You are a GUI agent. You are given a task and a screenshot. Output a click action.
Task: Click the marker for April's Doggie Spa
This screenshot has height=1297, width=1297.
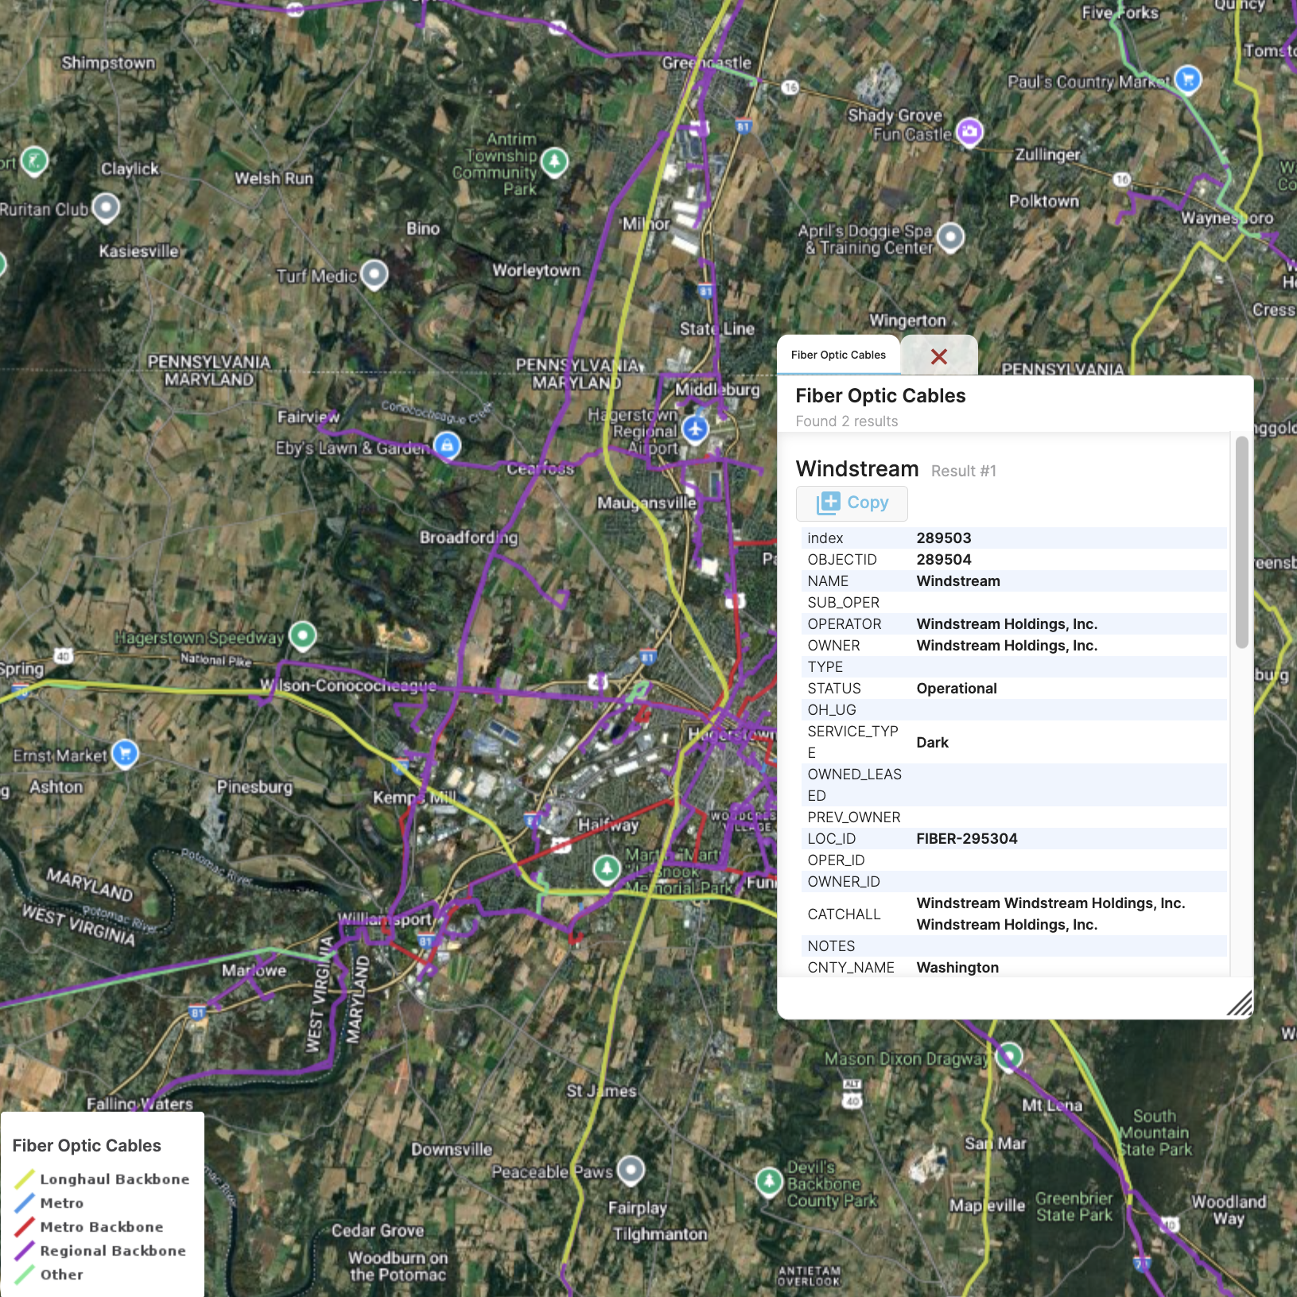[949, 237]
